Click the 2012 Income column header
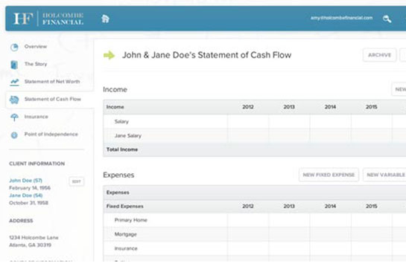The image size is (406, 275). [x=248, y=107]
